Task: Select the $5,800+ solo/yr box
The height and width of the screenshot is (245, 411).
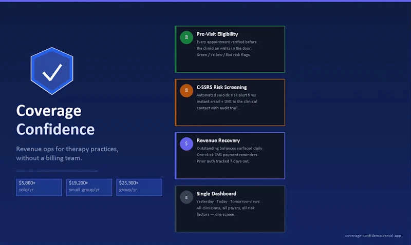Action: point(39,187)
